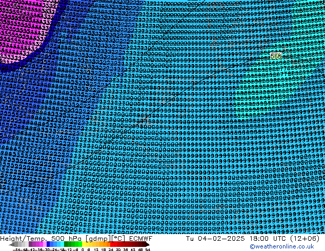The image size is (325, 251).
Task: Click the light pink swatch in temperature legend
Action: pyautogui.click(x=45, y=244)
